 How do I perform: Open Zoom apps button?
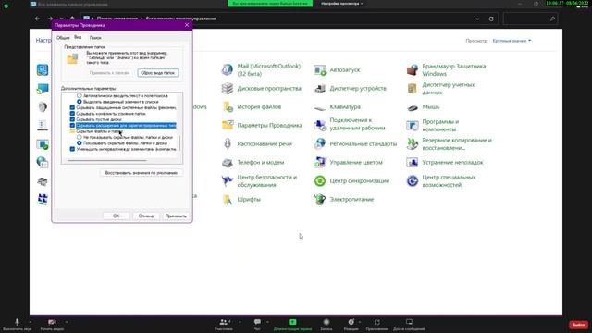click(377, 324)
